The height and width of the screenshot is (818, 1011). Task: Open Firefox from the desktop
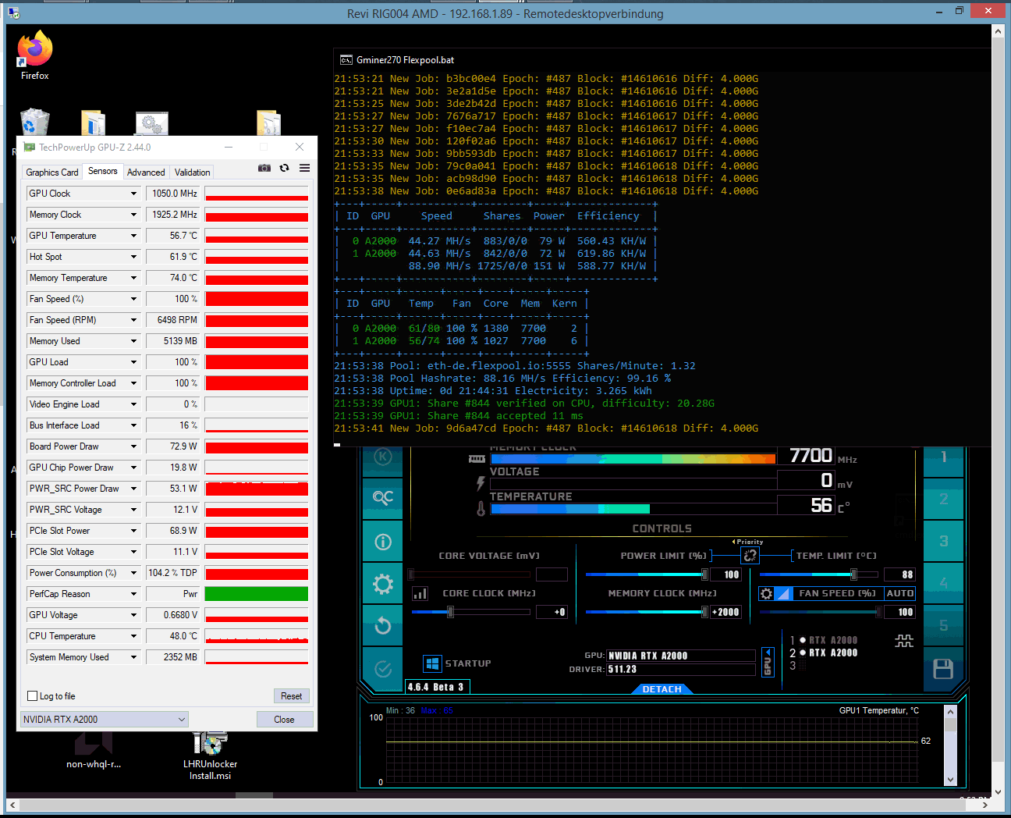[35, 55]
